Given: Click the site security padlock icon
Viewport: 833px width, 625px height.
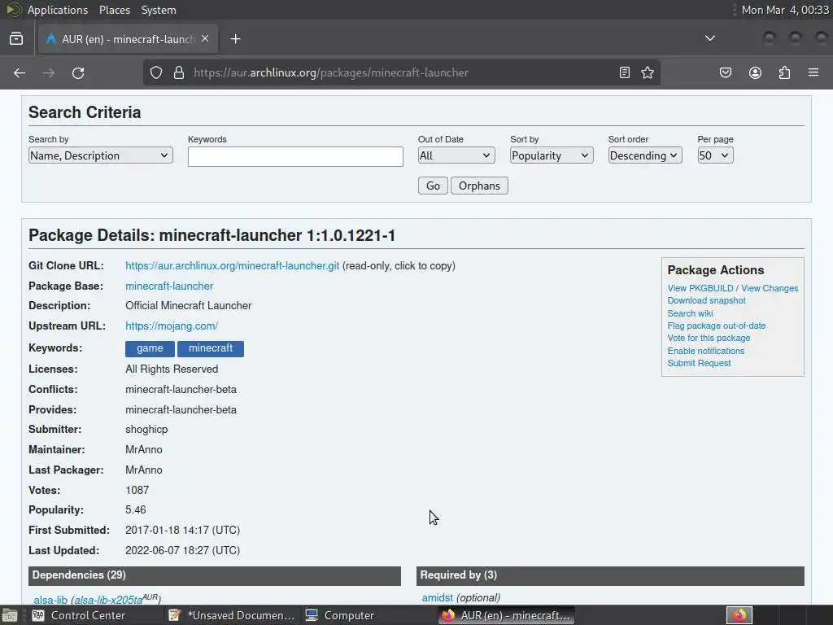Looking at the screenshot, I should tap(179, 72).
